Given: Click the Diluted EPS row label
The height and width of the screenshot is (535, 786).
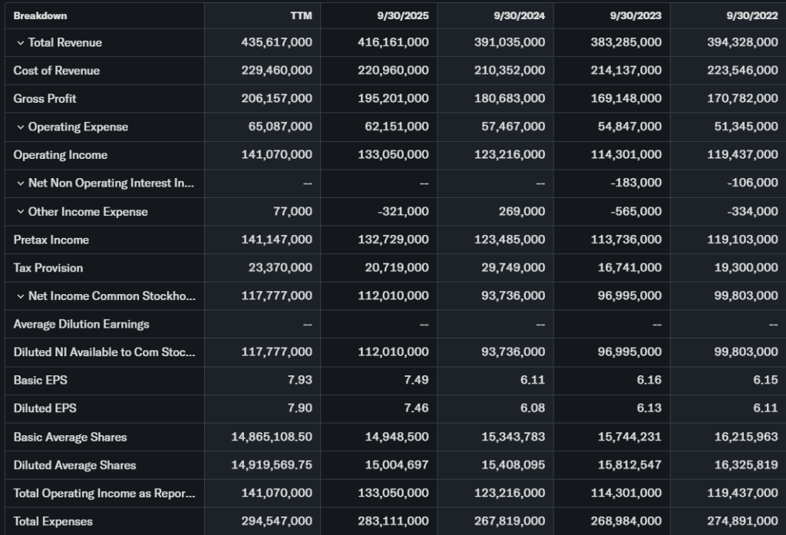Looking at the screenshot, I should pyautogui.click(x=45, y=409).
